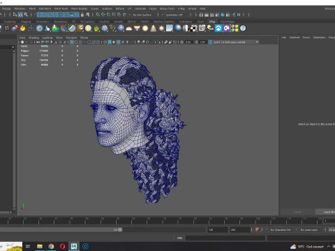Click the four colored dots shelf icon
The height and width of the screenshot is (251, 335).
coord(234,29)
